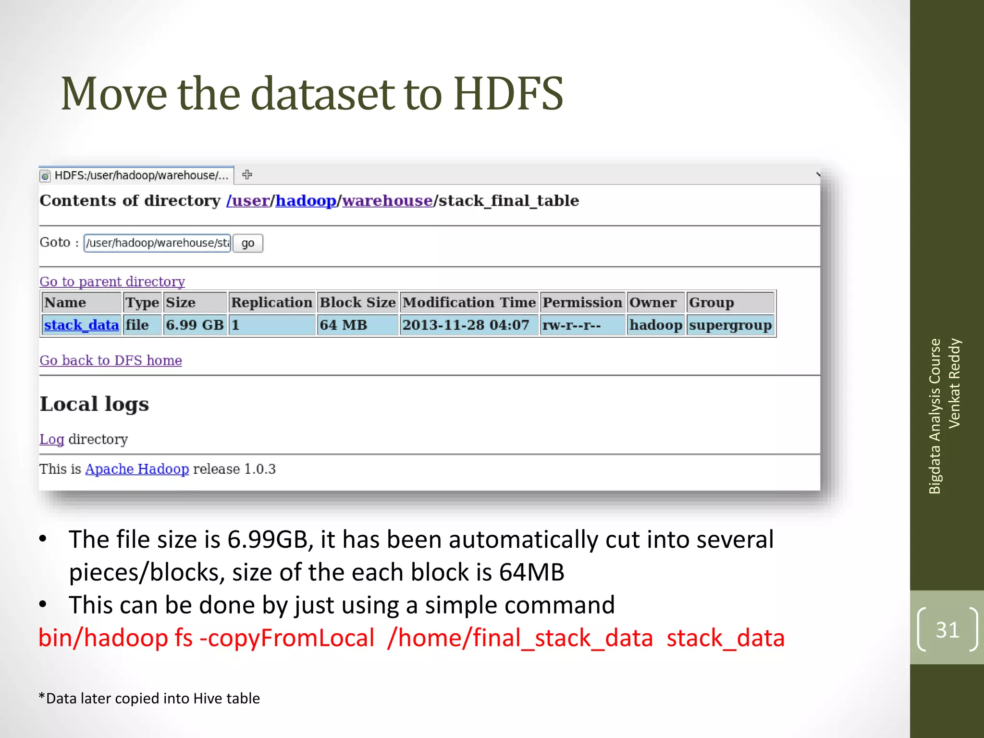
Task: Click the red copyFromLocal command text
Action: click(x=411, y=638)
